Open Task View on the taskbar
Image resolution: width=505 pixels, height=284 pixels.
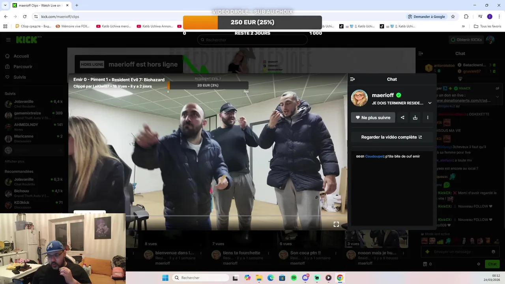(x=236, y=278)
